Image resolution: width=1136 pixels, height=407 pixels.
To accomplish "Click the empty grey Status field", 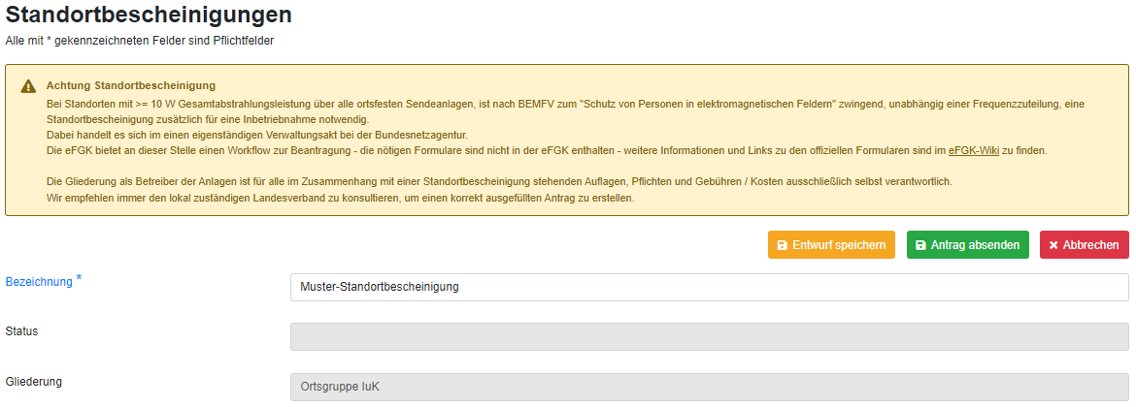I will pos(710,337).
